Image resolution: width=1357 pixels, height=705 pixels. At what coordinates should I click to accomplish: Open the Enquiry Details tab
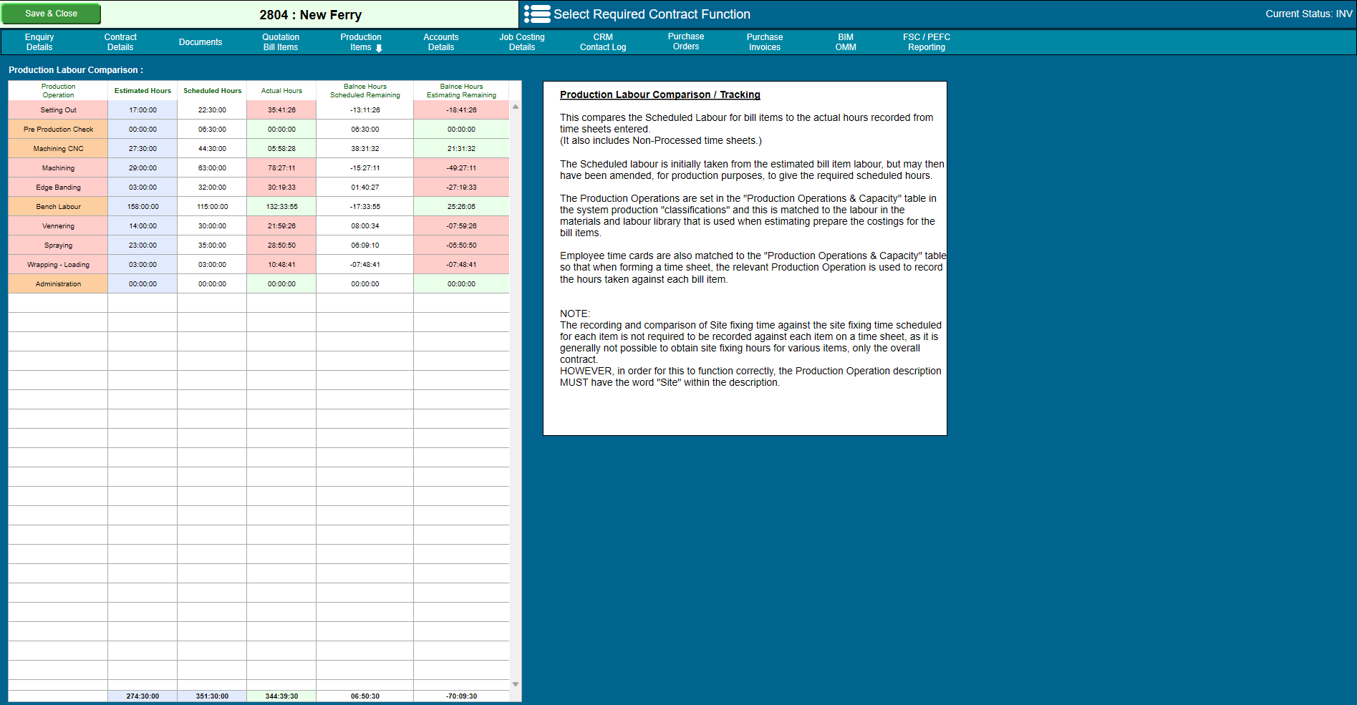click(39, 42)
